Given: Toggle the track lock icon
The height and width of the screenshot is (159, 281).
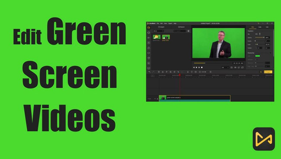Looking at the screenshot, I should (x=157, y=99).
